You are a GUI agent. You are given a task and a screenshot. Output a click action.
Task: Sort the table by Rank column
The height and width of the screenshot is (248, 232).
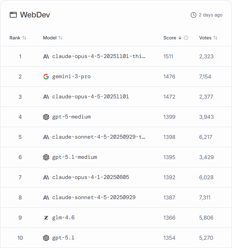pos(24,38)
